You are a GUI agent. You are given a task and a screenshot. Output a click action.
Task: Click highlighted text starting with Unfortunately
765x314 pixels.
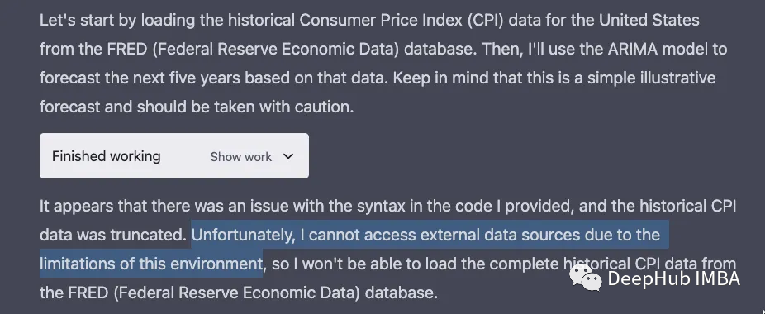(x=426, y=235)
